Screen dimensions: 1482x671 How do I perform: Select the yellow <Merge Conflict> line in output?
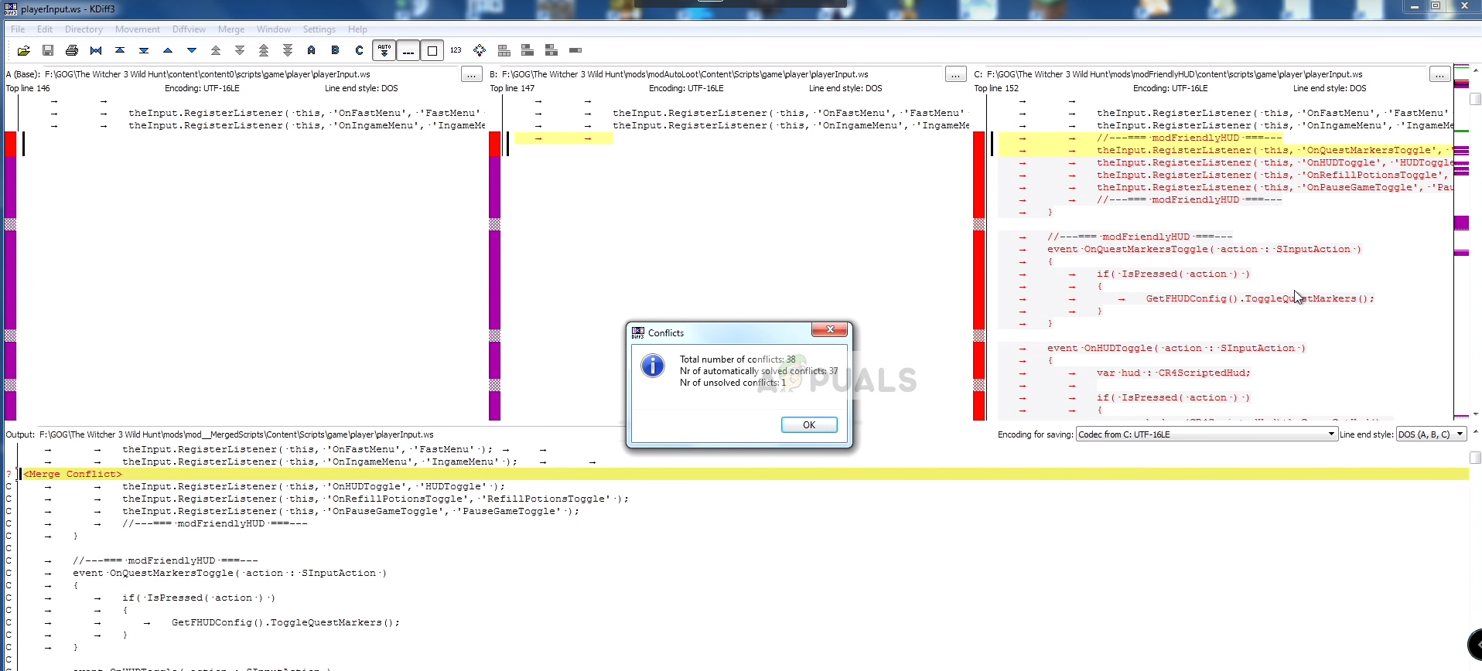[745, 474]
